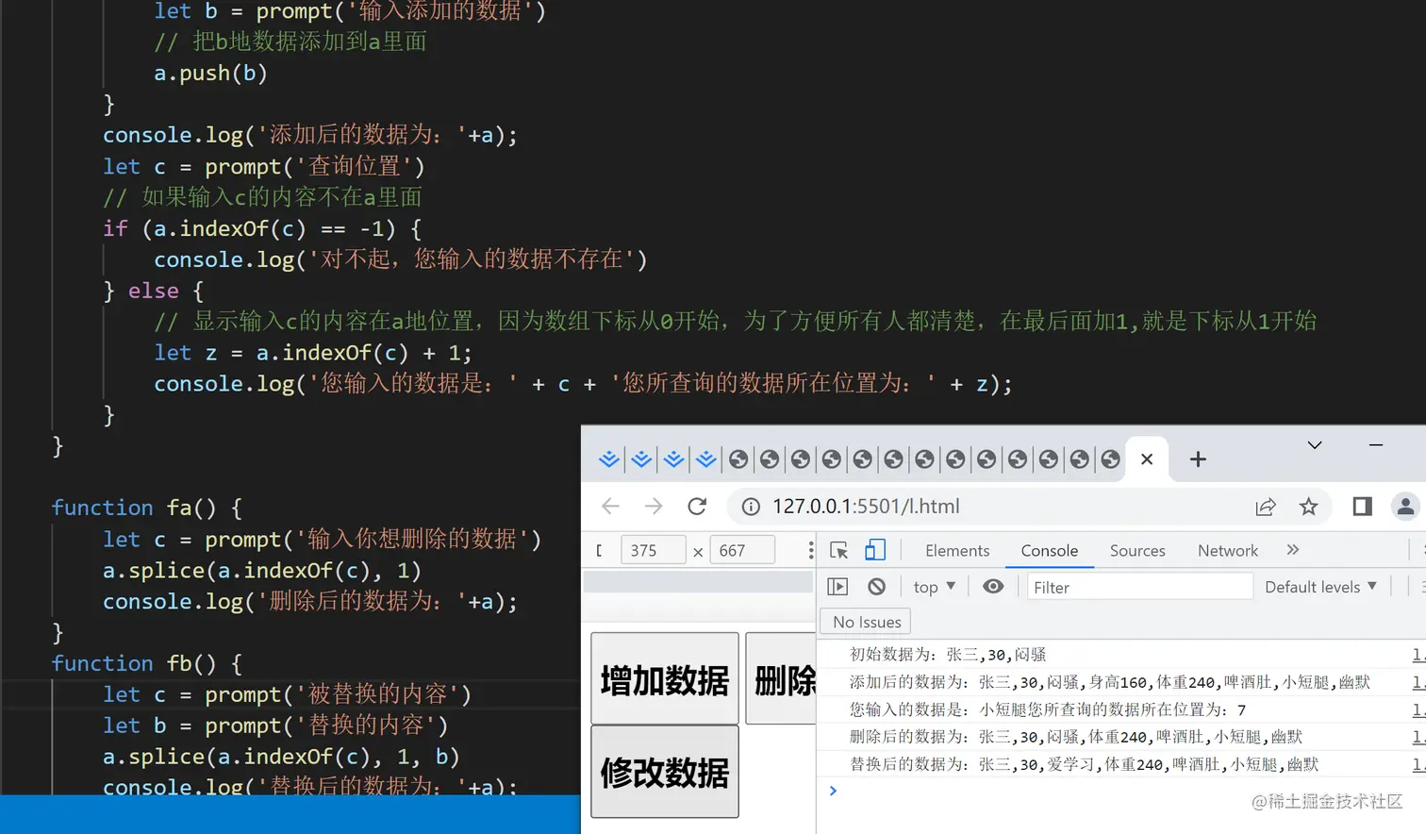1426x834 pixels.
Task: Show the console sidebar
Action: click(837, 587)
